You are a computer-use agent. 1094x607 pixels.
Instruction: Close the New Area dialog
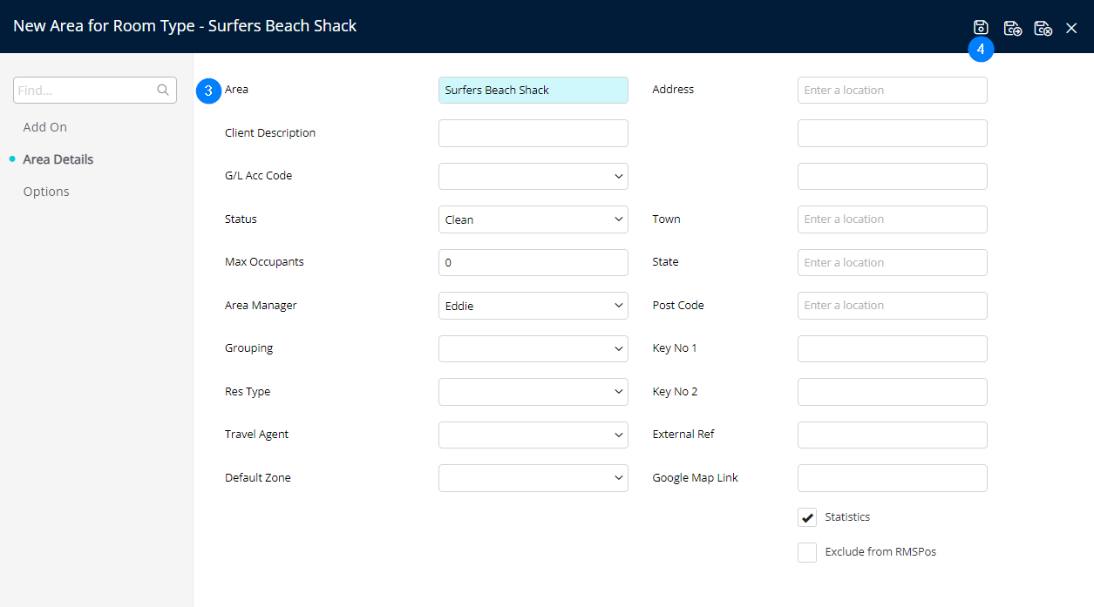(x=1071, y=28)
